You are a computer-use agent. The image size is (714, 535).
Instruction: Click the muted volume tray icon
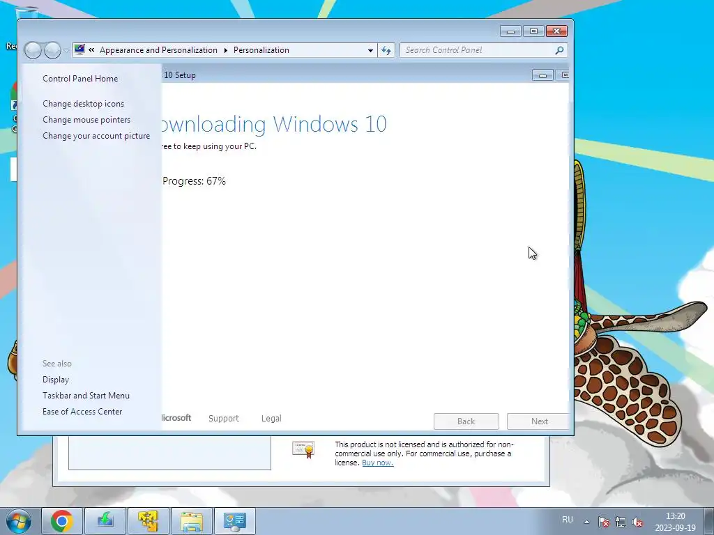637,522
